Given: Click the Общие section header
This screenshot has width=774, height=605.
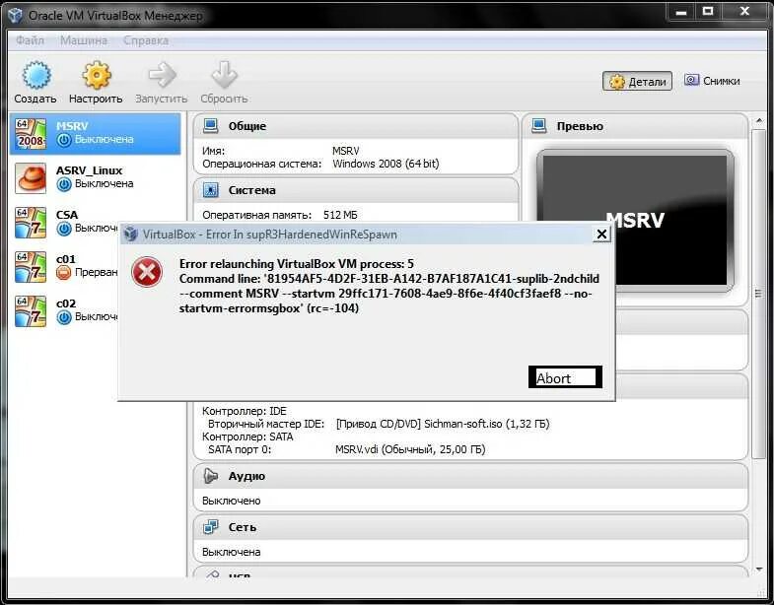Looking at the screenshot, I should (355, 126).
